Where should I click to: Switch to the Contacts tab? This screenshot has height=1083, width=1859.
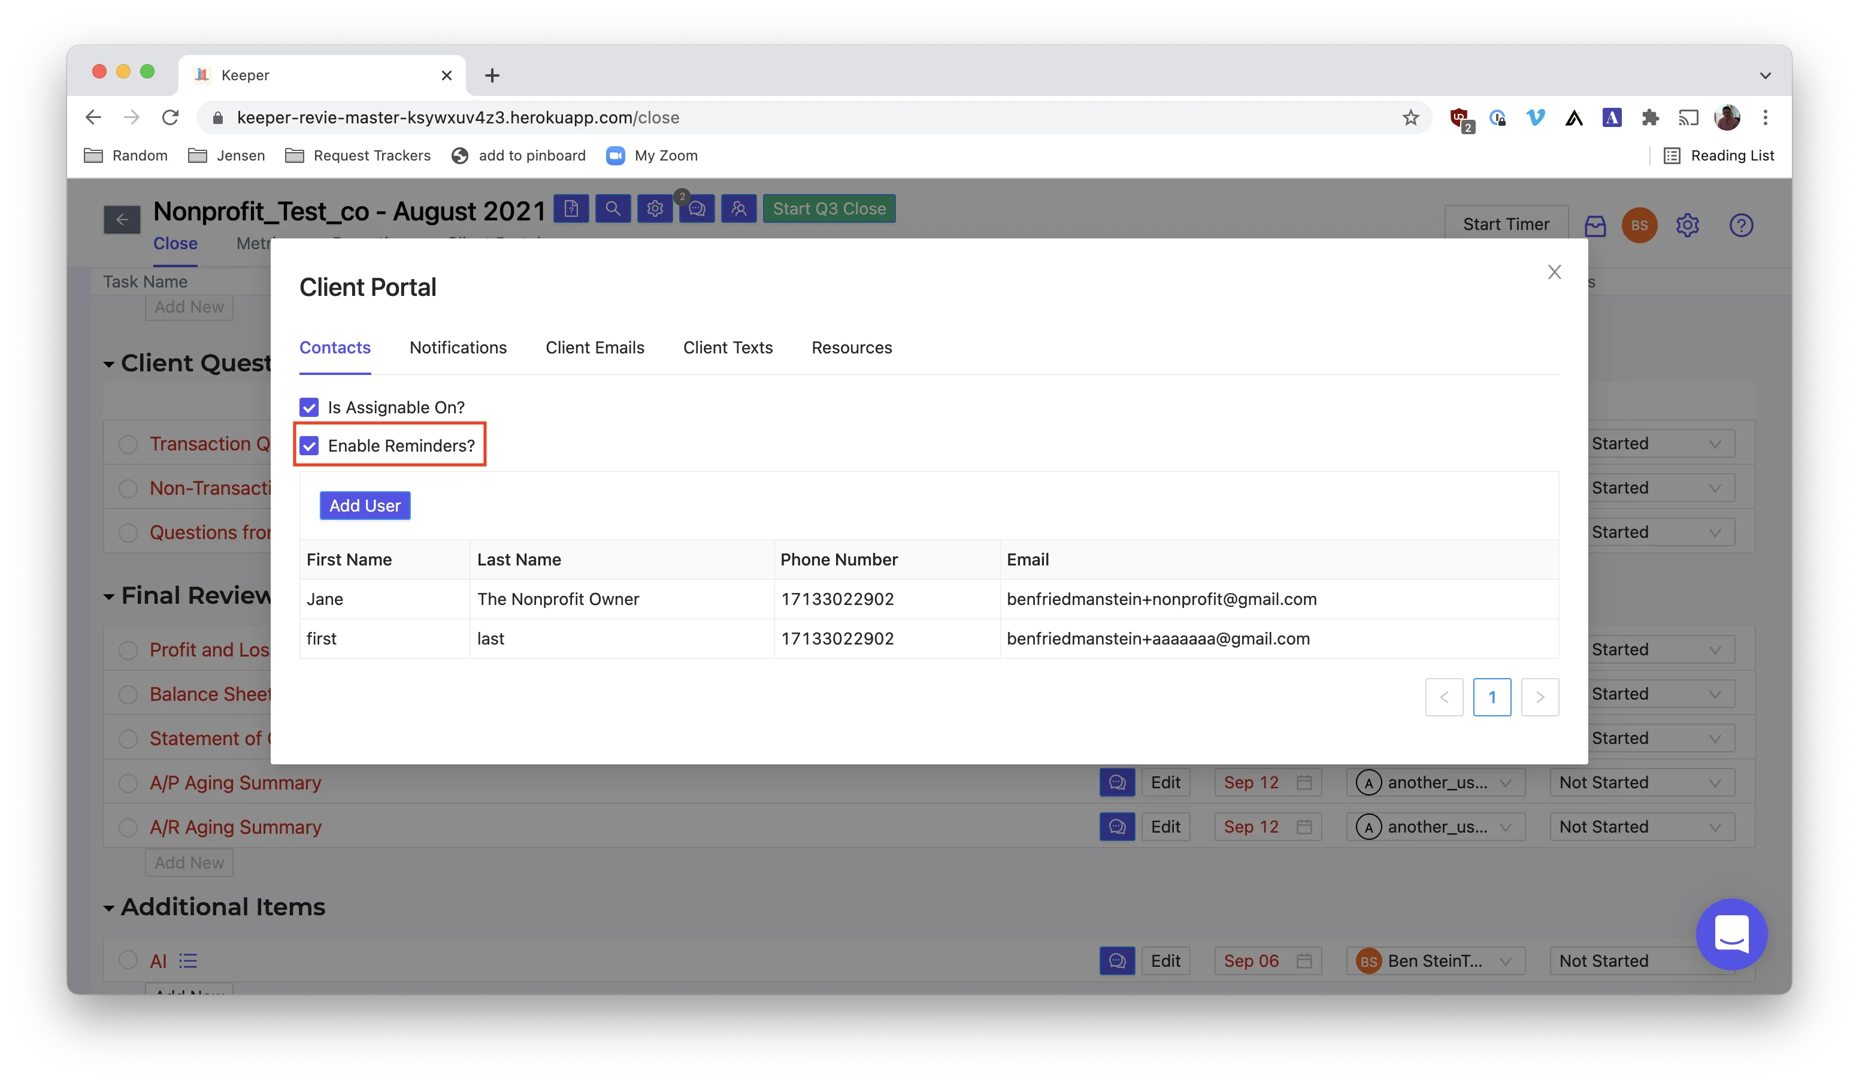[335, 347]
